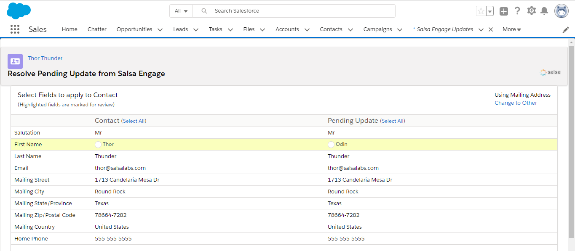The image size is (575, 251).
Task: Click the Contact Round Rock city value
Action: coord(110,191)
